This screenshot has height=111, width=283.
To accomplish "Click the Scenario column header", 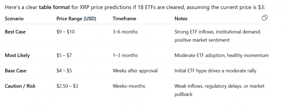I will [x=14, y=19].
